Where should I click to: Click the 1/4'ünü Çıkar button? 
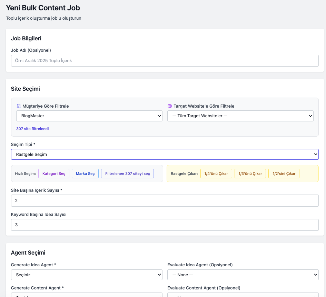pos(216,174)
